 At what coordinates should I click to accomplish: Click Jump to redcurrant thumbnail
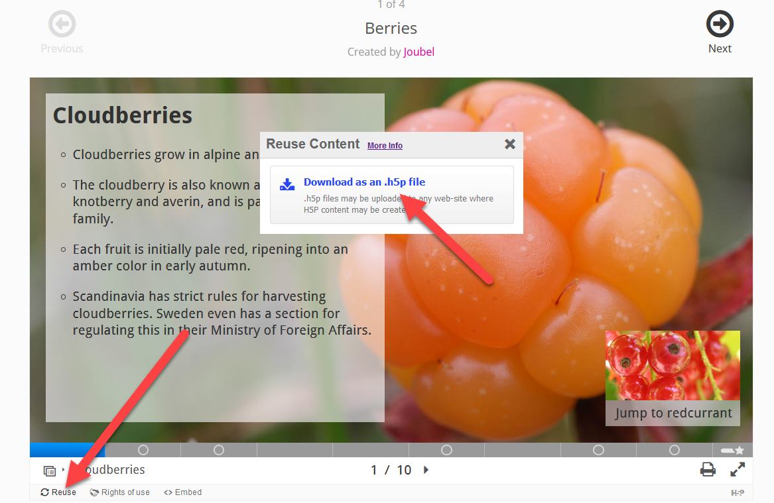pyautogui.click(x=673, y=378)
